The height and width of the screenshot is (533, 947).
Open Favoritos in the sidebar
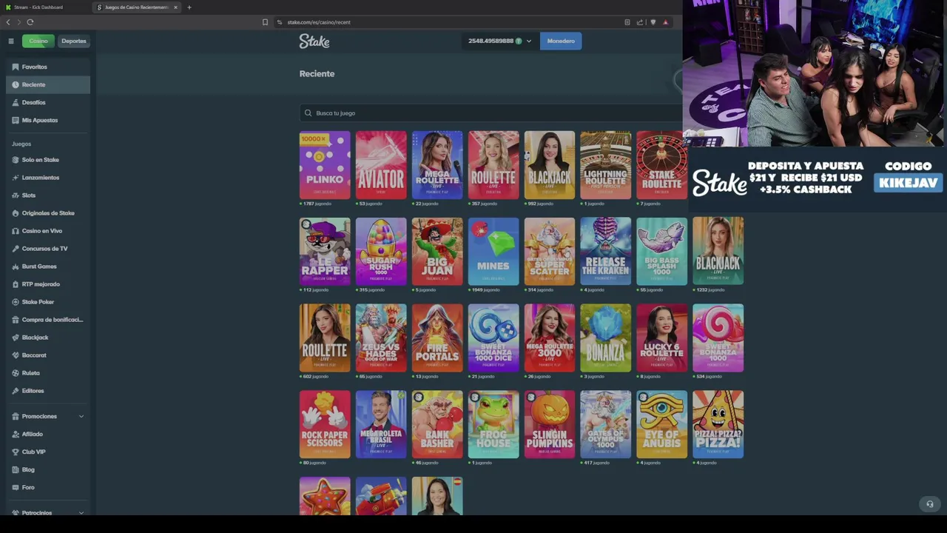click(x=48, y=67)
